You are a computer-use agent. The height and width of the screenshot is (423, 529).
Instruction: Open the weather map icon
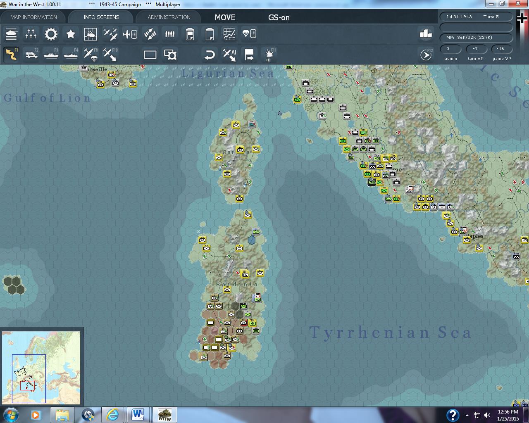pyautogui.click(x=91, y=34)
